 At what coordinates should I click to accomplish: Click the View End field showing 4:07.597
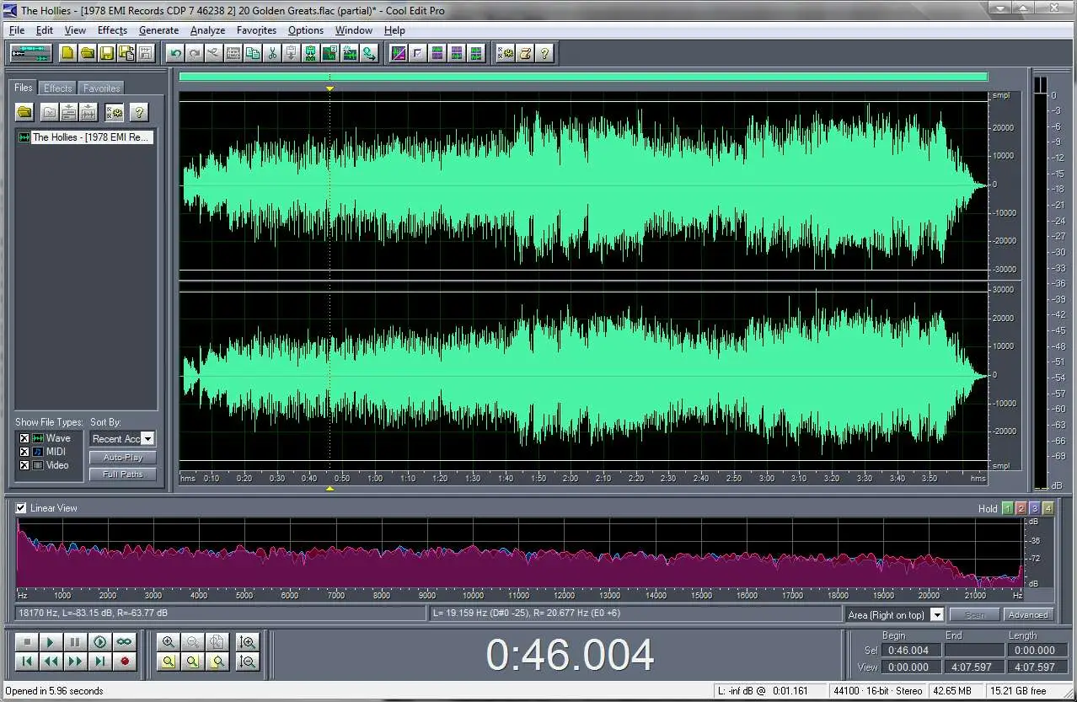[x=974, y=667]
